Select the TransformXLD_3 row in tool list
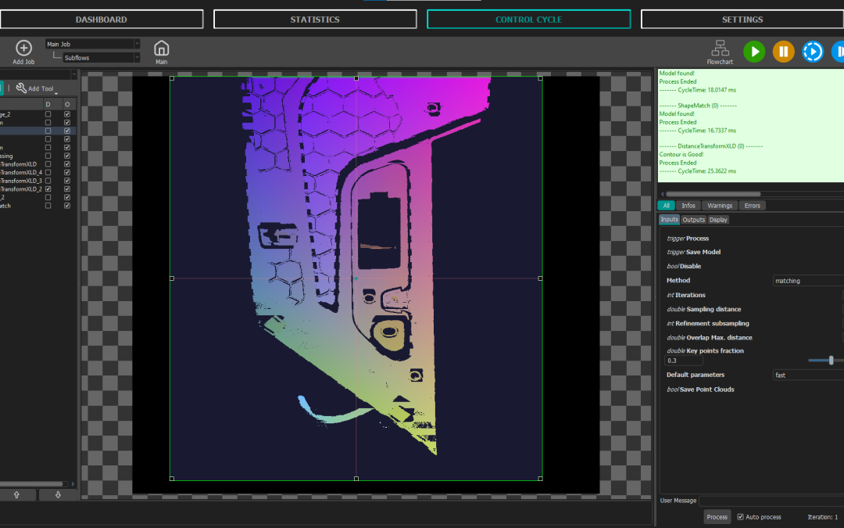 38,181
